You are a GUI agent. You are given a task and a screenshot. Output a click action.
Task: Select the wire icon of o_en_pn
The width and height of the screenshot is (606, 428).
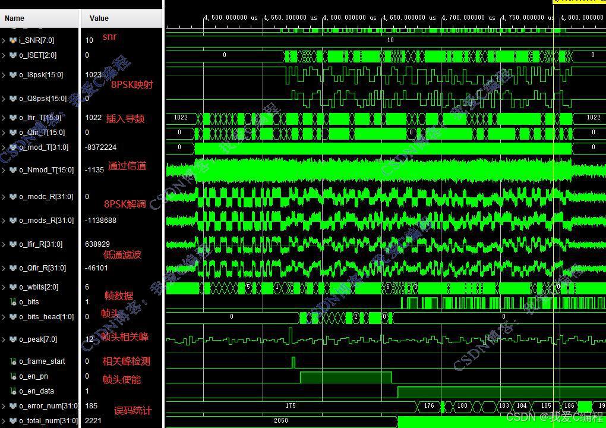tap(13, 376)
